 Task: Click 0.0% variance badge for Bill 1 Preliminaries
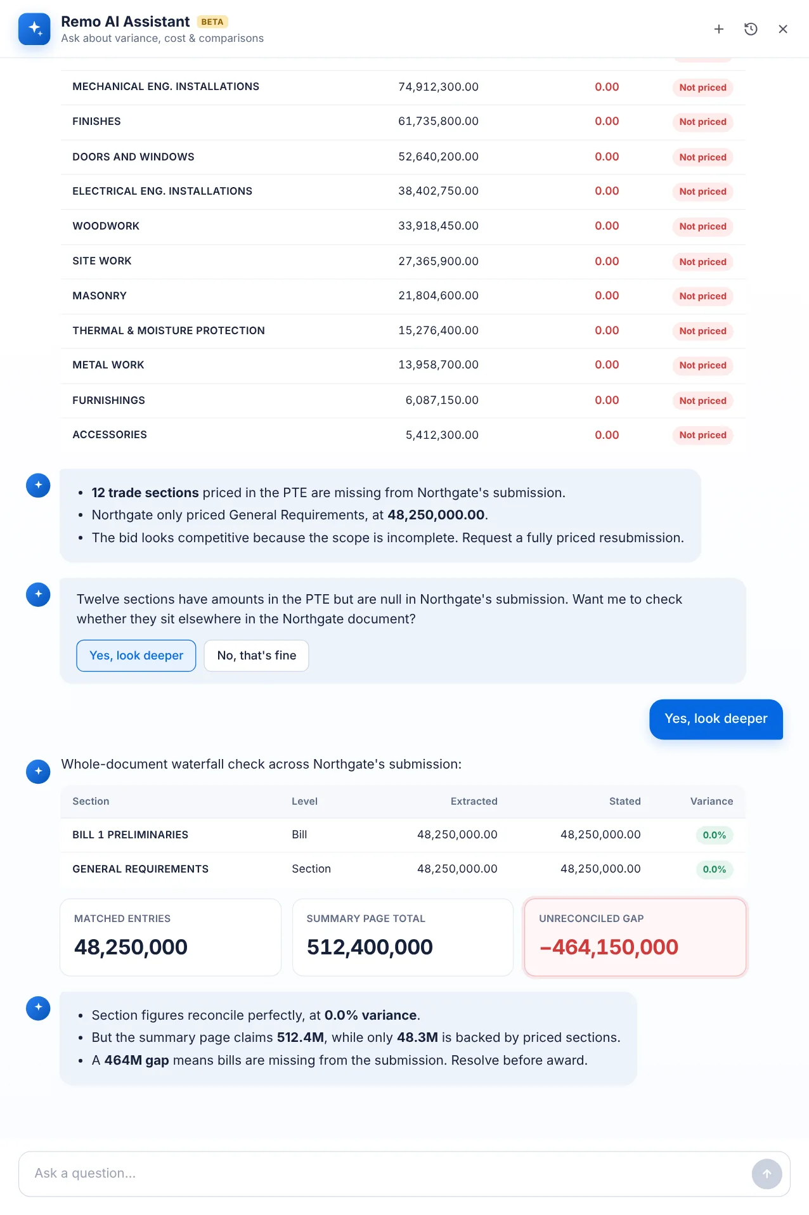pos(714,835)
